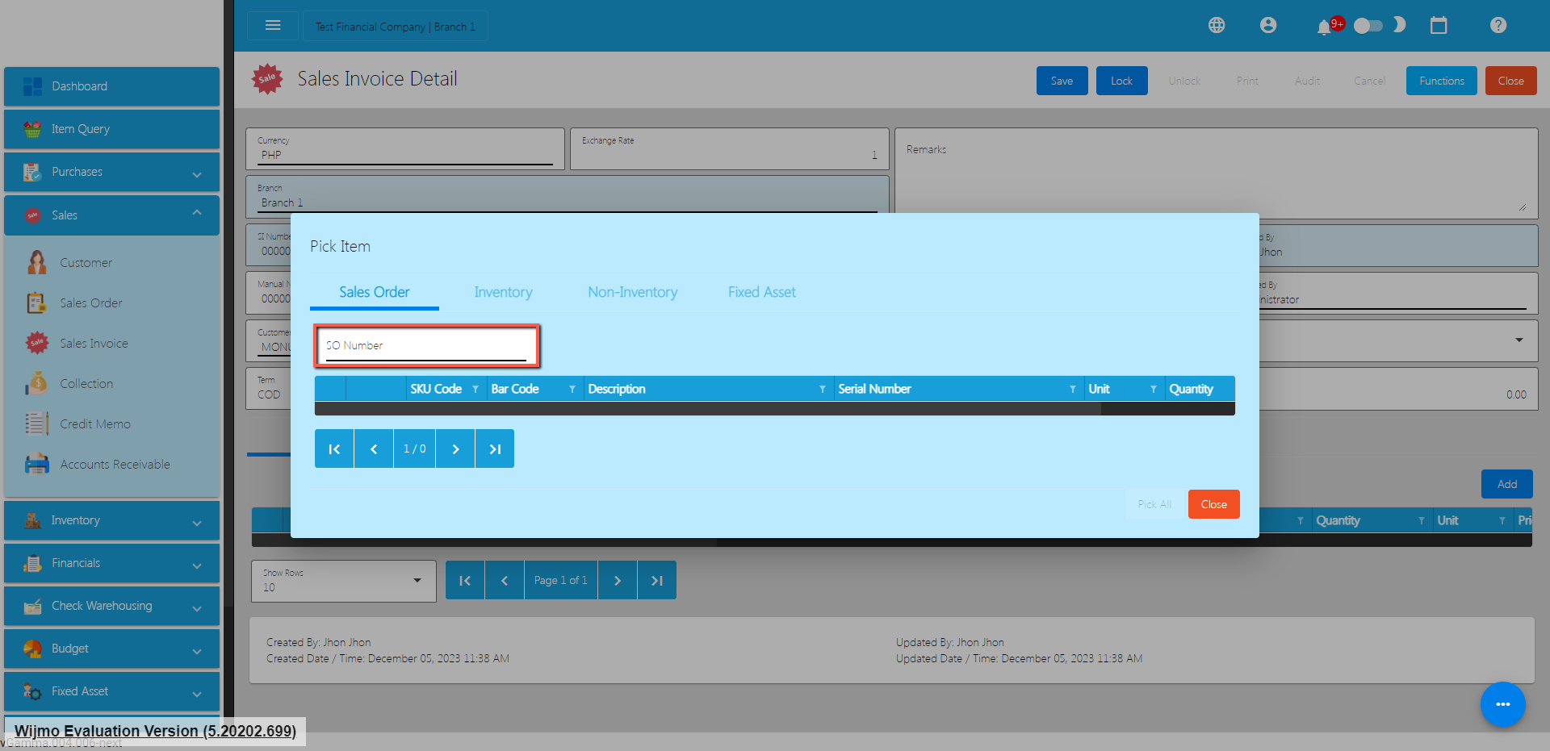Open the globe language icon
This screenshot has height=751, width=1550.
pos(1217,26)
